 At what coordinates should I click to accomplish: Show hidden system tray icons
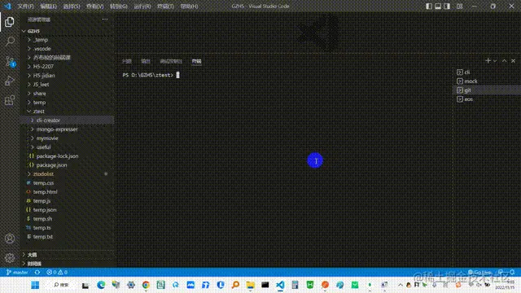(x=401, y=285)
